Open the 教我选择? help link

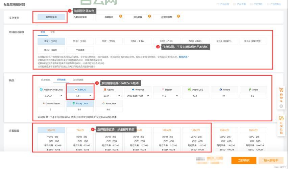(184, 57)
